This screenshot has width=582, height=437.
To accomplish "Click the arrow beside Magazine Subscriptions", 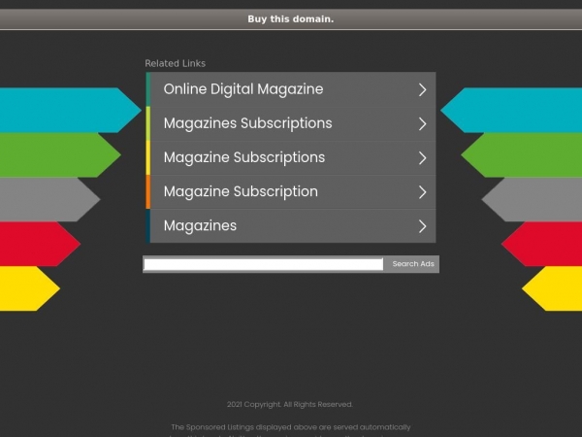I will (x=422, y=158).
